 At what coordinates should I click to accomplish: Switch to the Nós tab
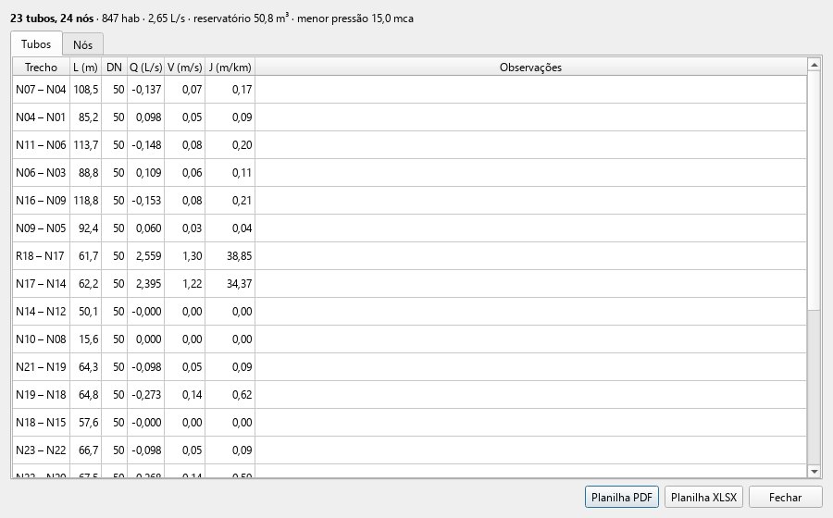pyautogui.click(x=82, y=44)
